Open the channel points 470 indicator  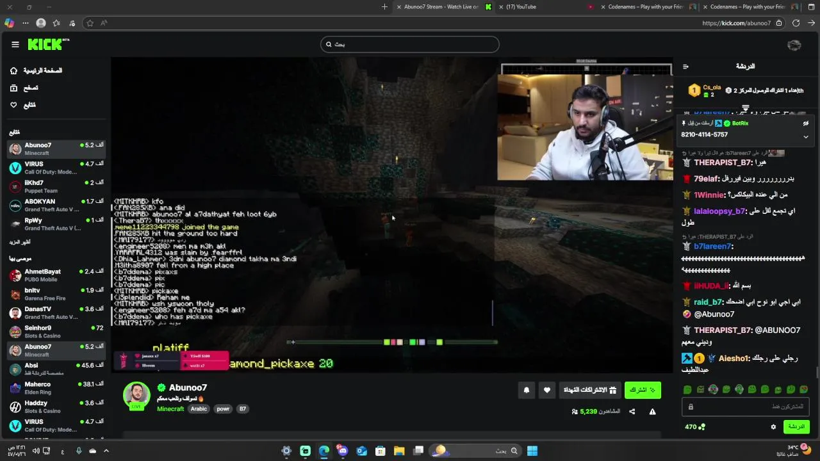pos(694,427)
